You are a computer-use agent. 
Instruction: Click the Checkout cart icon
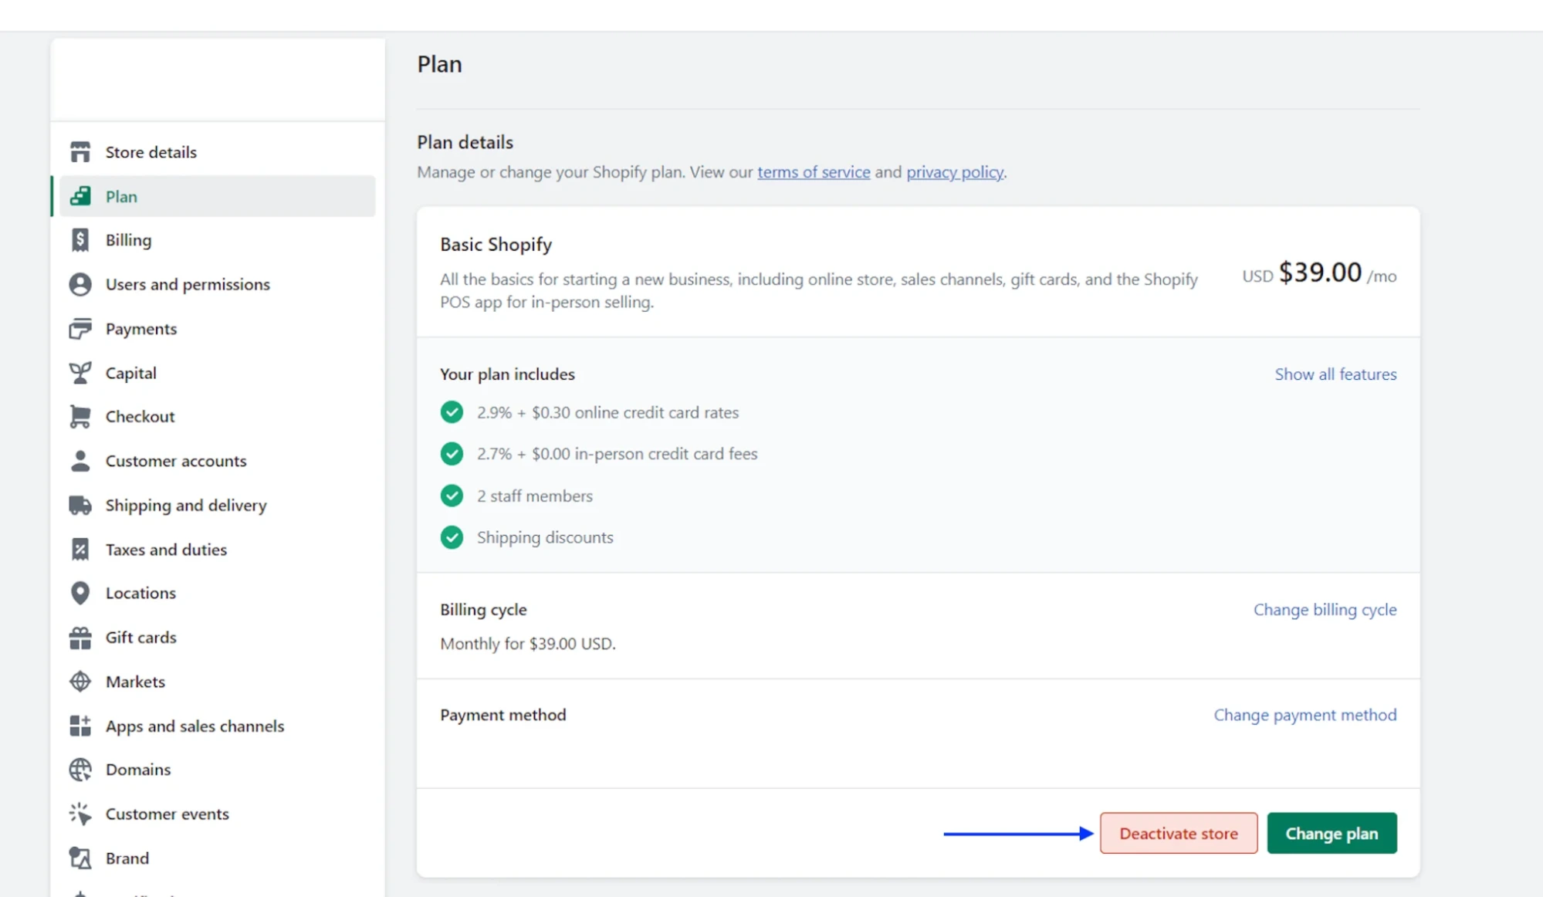80,417
